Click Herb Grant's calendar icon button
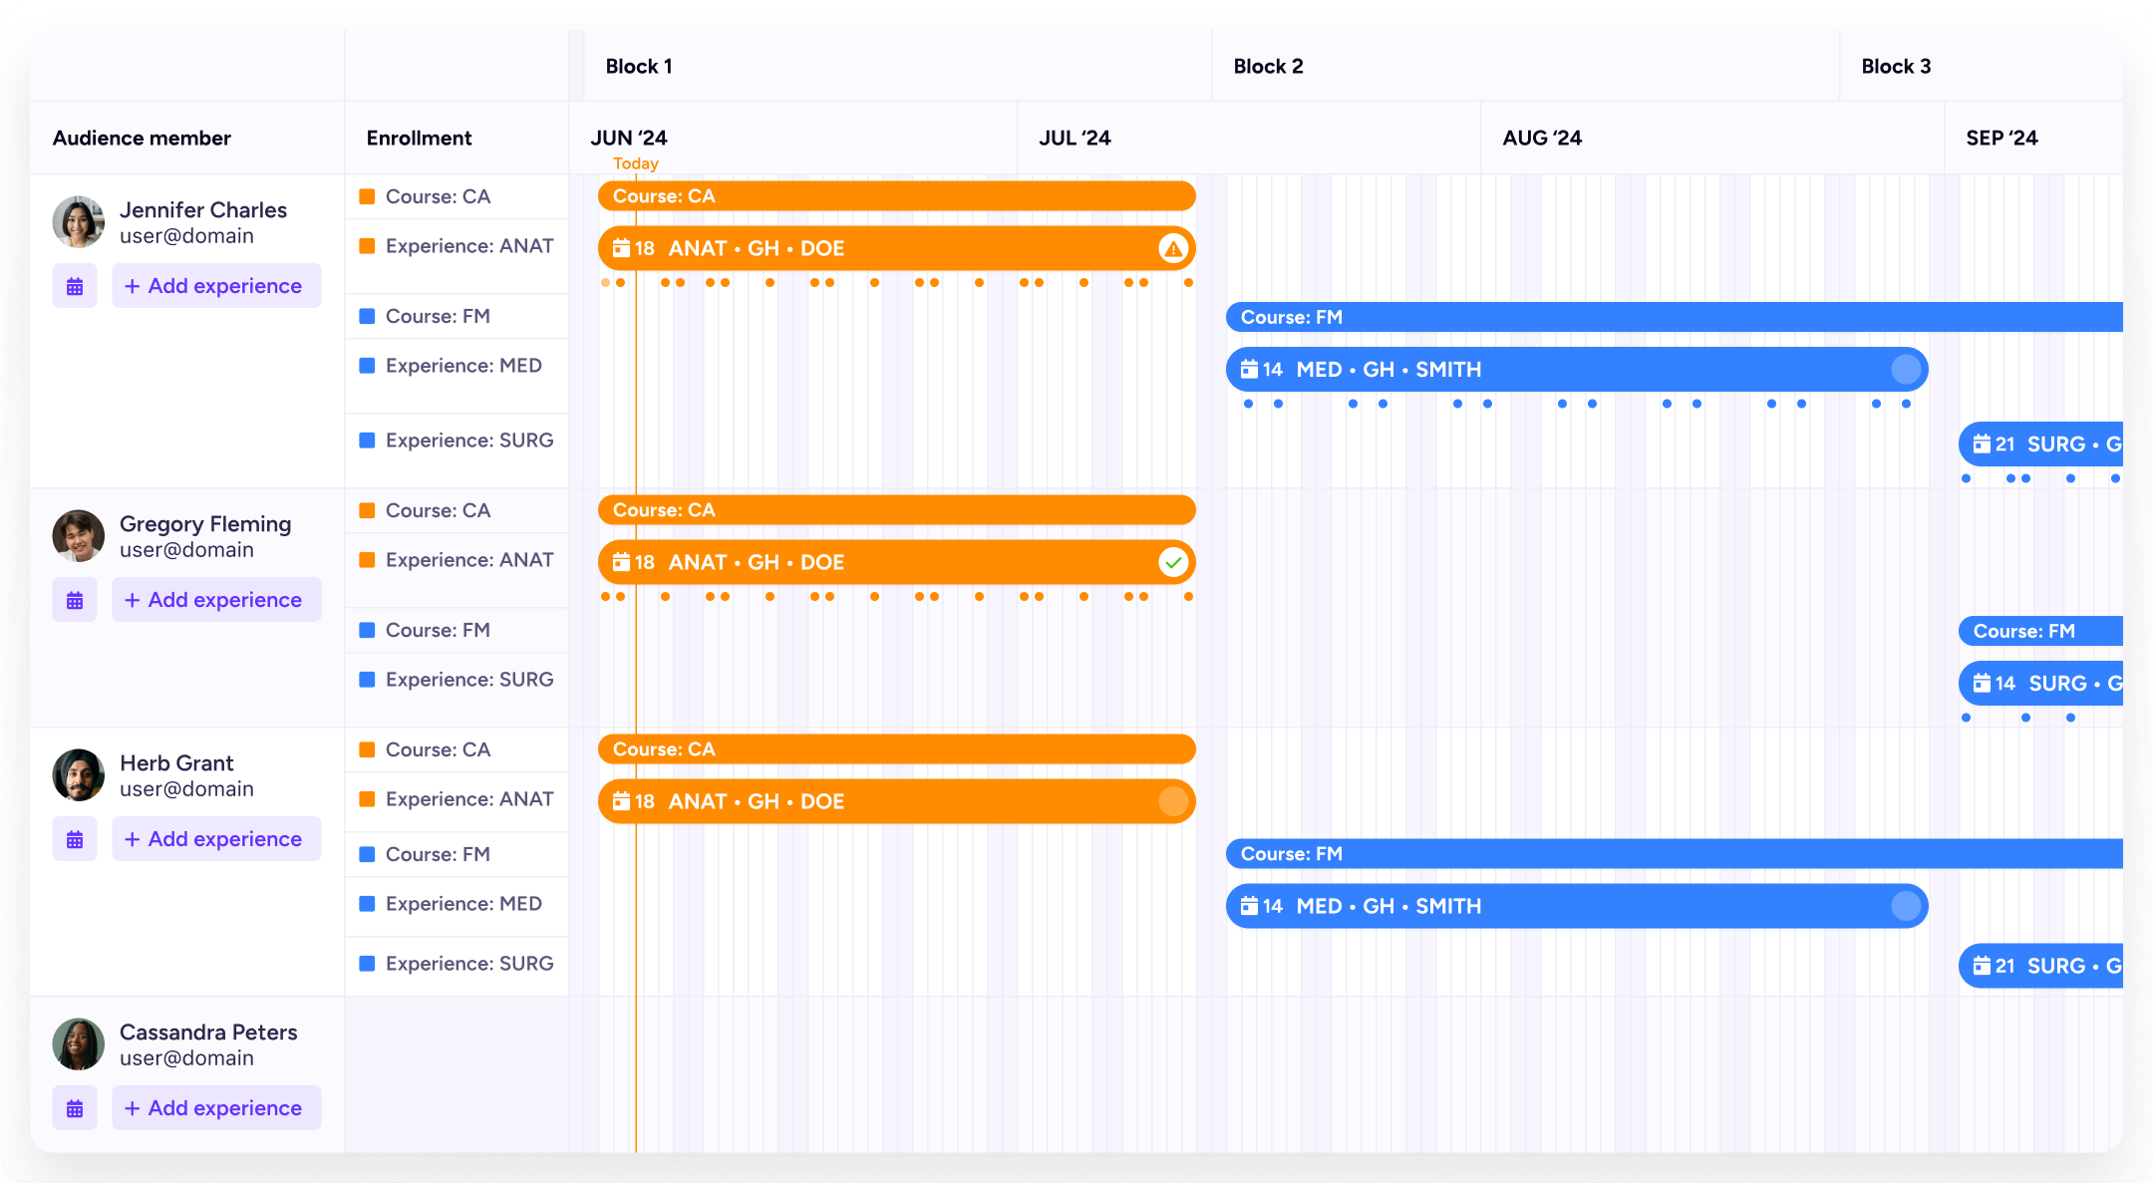Screen dimensions: 2153x1183 pyautogui.click(x=75, y=840)
